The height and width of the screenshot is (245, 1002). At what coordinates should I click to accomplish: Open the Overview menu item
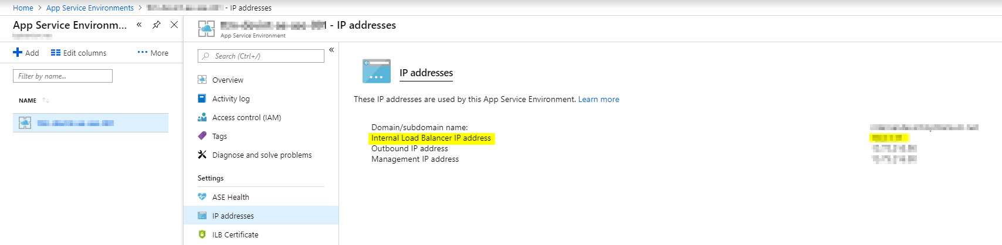point(228,80)
